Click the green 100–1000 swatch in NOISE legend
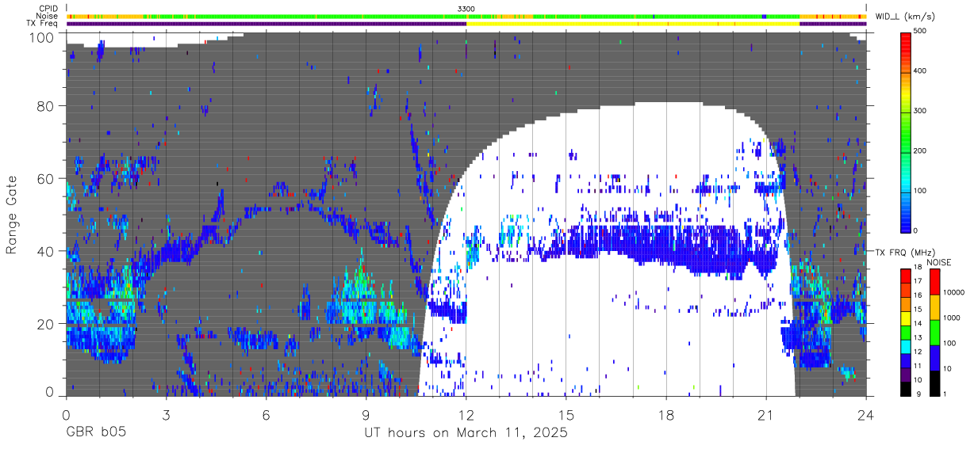The height and width of the screenshot is (449, 974). tap(934, 332)
